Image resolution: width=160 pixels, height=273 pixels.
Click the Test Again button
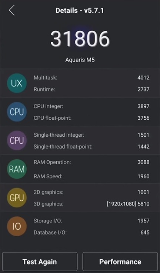[x=40, y=262]
